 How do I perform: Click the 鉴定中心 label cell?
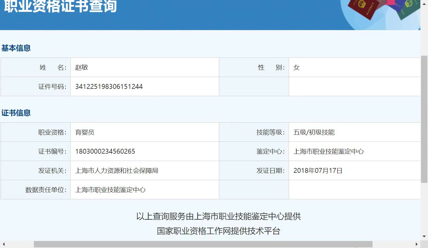tap(254, 151)
